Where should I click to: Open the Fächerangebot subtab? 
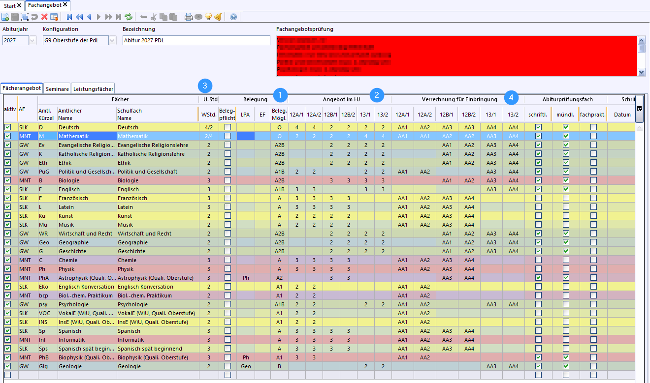tap(21, 88)
